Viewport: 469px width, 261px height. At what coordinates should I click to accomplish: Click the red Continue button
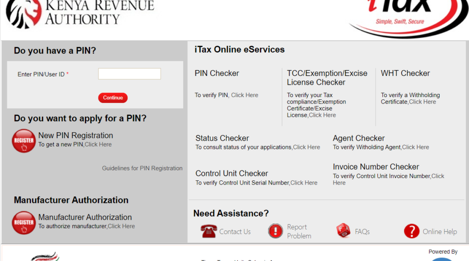(x=113, y=98)
